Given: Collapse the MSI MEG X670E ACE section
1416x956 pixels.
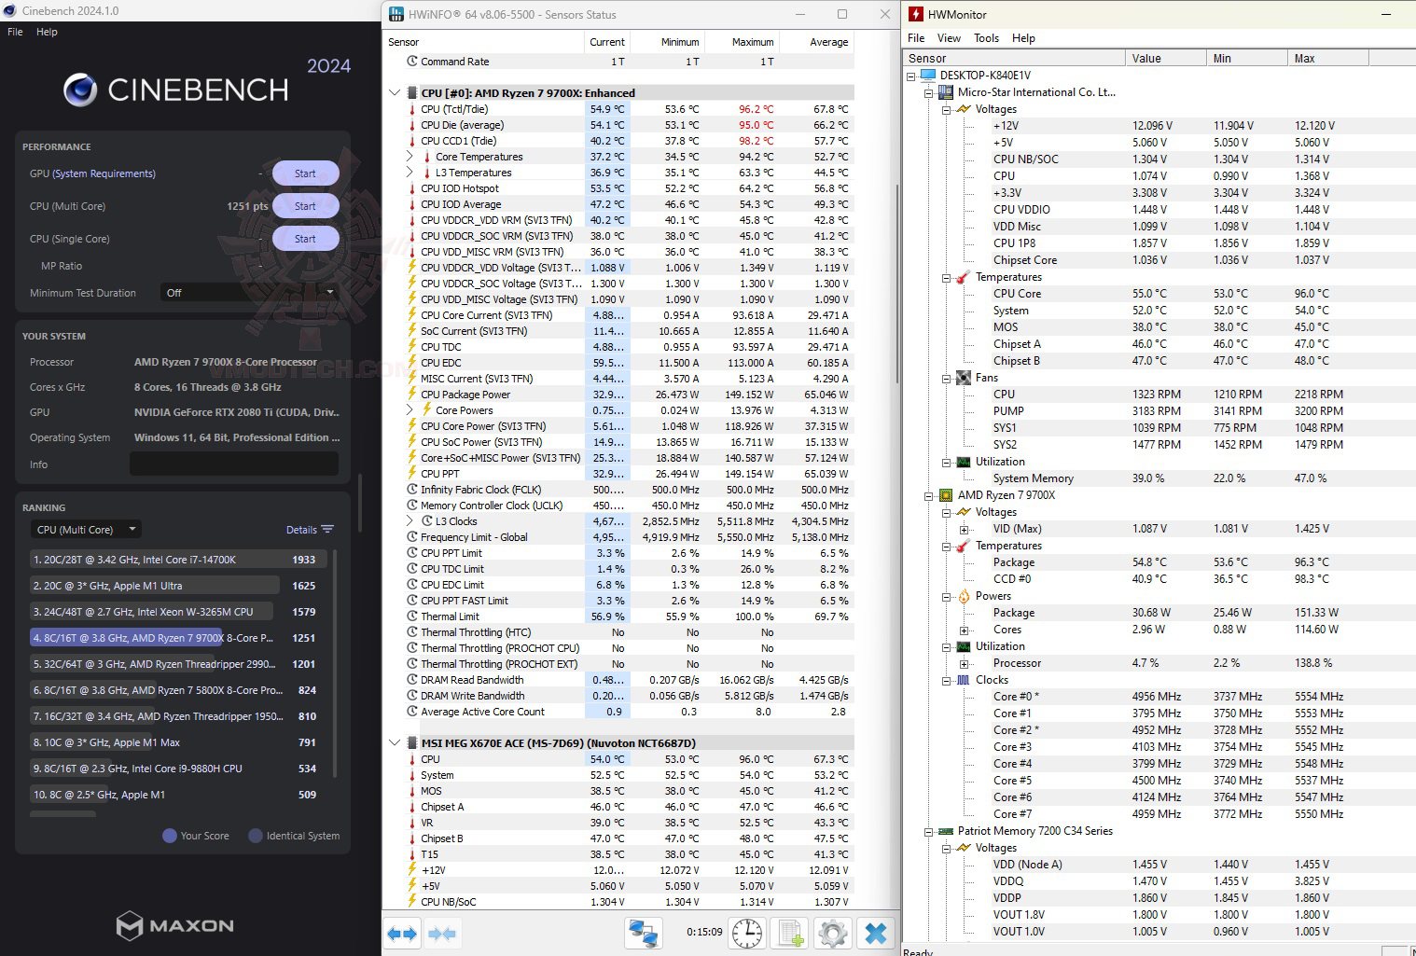Looking at the screenshot, I should [x=395, y=743].
